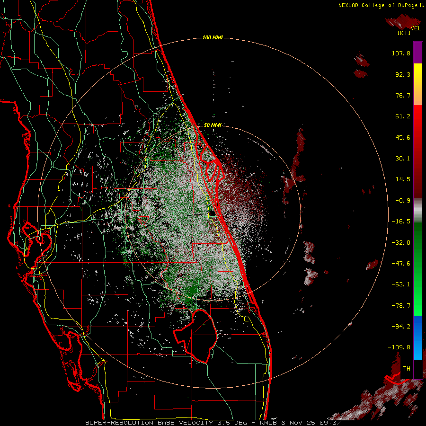This screenshot has width=426, height=426.
Task: Click the -94.2 velocity scale value
Action: tap(401, 327)
